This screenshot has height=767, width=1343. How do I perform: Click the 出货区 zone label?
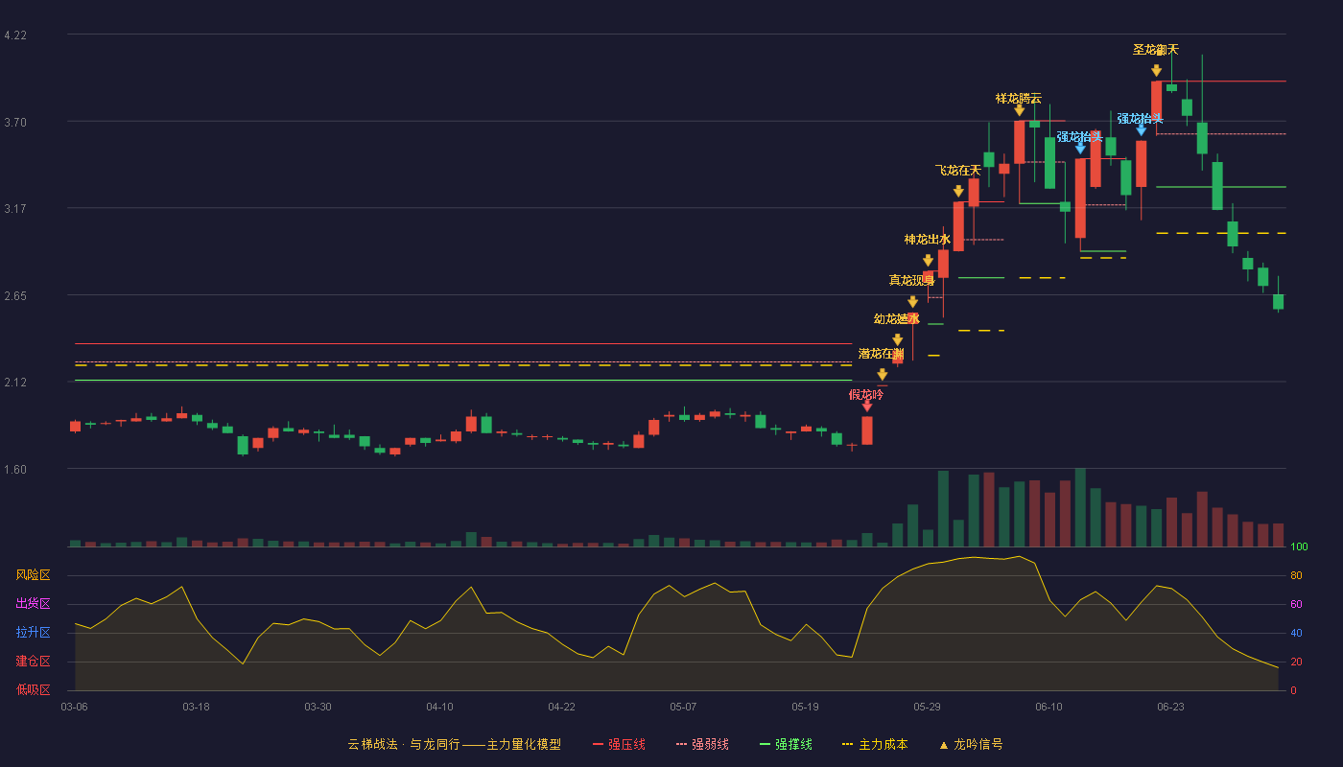34,604
